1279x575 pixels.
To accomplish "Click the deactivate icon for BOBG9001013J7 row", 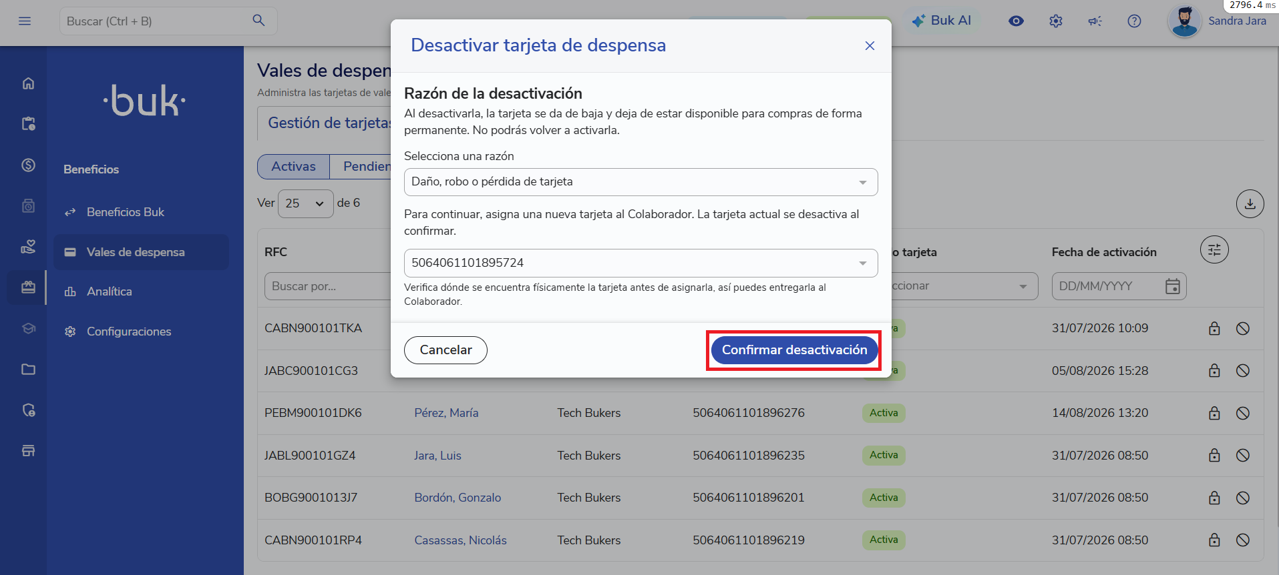I will 1242,498.
